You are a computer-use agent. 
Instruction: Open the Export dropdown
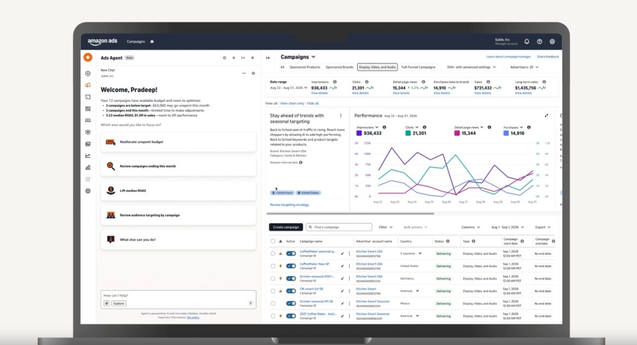pos(543,227)
